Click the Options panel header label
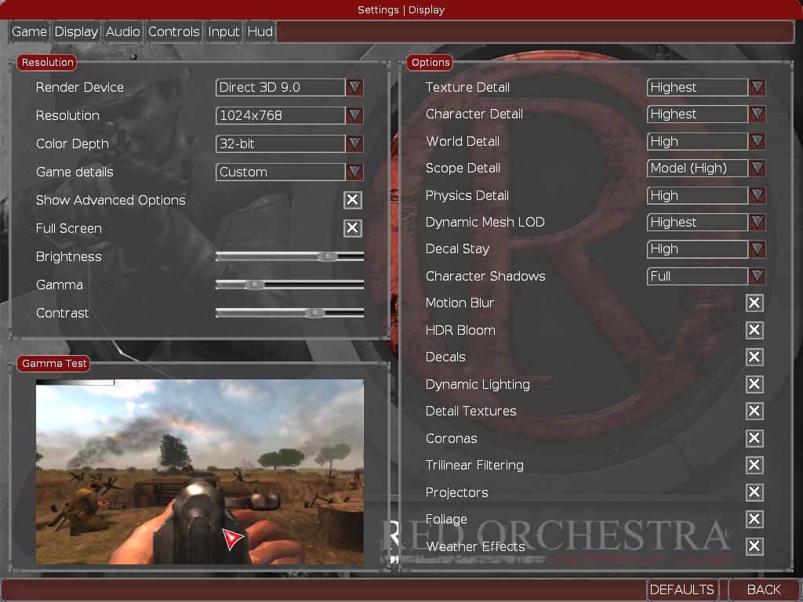This screenshot has width=803, height=602. pyautogui.click(x=431, y=63)
